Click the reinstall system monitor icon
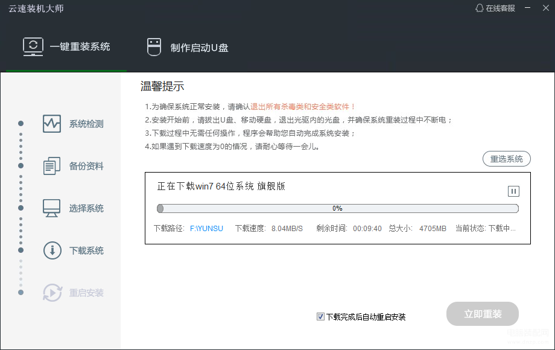 [33, 46]
